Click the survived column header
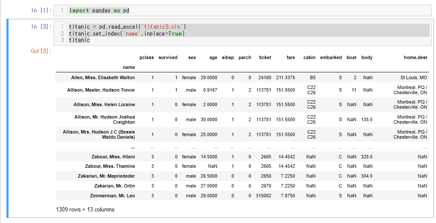This screenshot has height=223, width=436. 168,57
